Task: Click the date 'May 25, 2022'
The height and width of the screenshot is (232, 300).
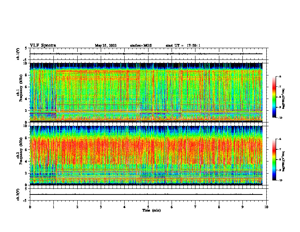Action: tap(106, 45)
